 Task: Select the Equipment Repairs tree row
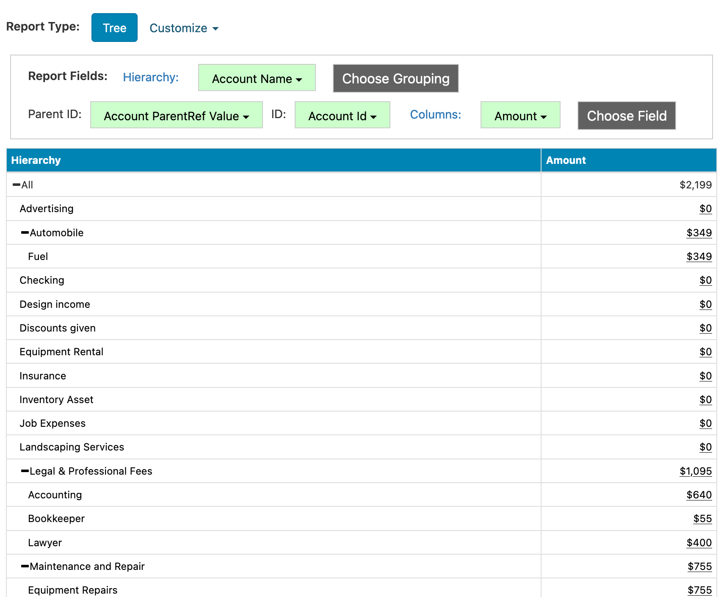(73, 590)
